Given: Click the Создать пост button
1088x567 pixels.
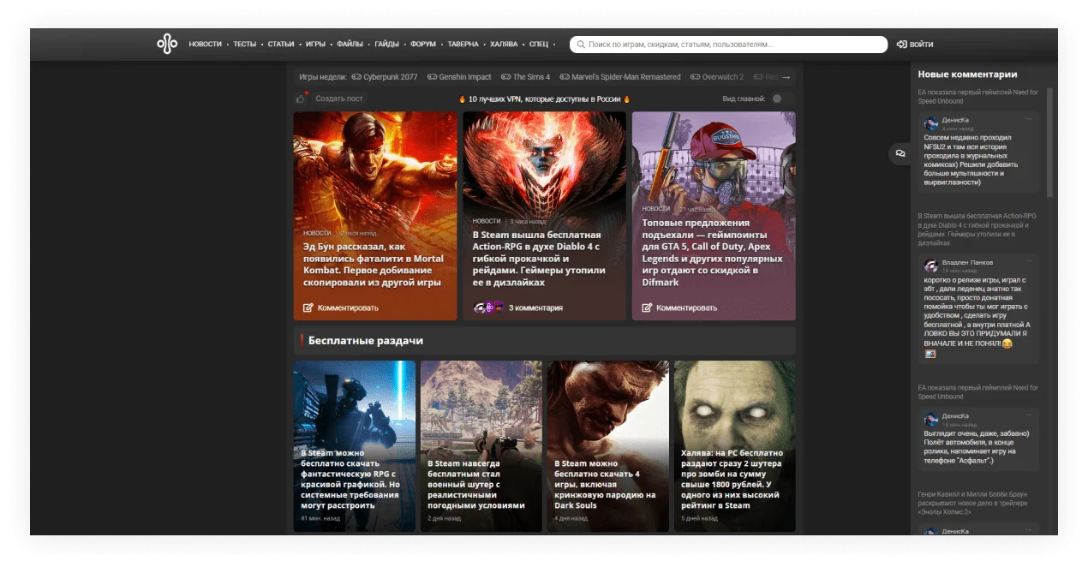Looking at the screenshot, I should tap(339, 98).
